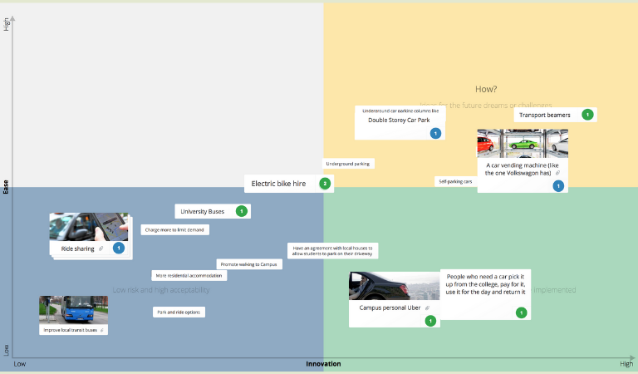Click the attachment icon on Improve local transit buses
This screenshot has height=374, width=638.
pos(101,330)
